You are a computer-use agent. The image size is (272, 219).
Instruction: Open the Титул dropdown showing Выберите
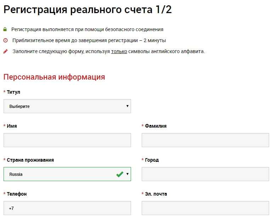[67, 106]
